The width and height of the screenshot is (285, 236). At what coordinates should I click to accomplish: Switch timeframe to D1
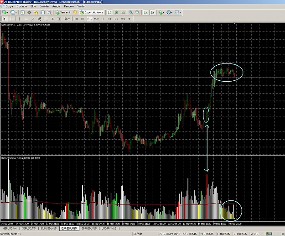click(x=116, y=19)
